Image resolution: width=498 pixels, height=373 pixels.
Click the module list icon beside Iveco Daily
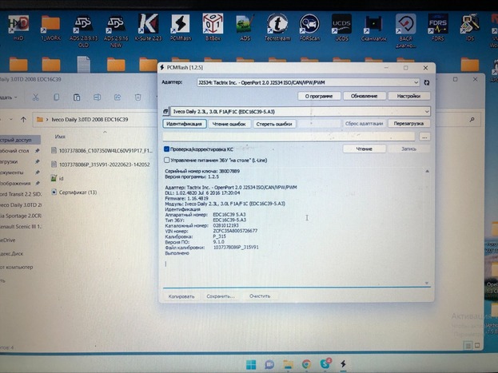coord(165,112)
